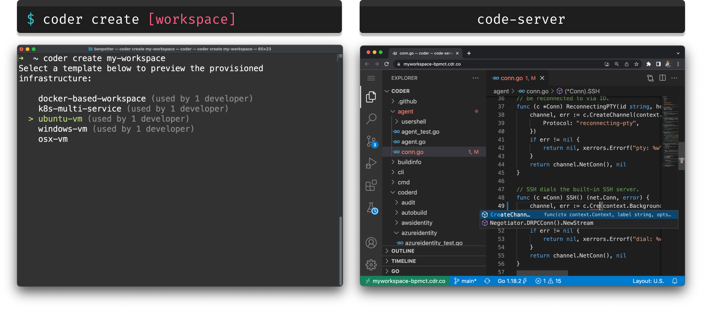Open the Run and Debug view
Image resolution: width=702 pixels, height=309 pixels.
click(371, 163)
